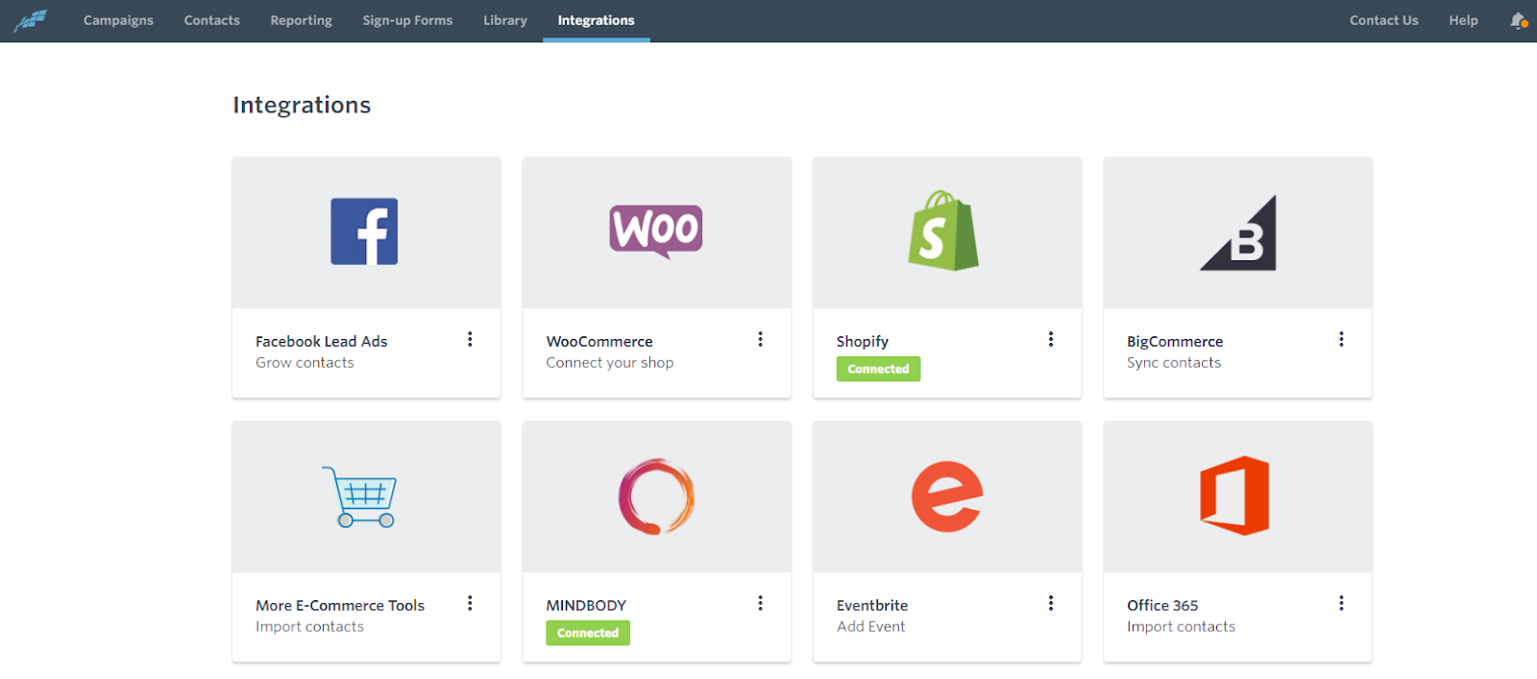Viewport: 1537px width, 679px height.
Task: Click the Constant Contact logo in the top bar
Action: tap(30, 20)
